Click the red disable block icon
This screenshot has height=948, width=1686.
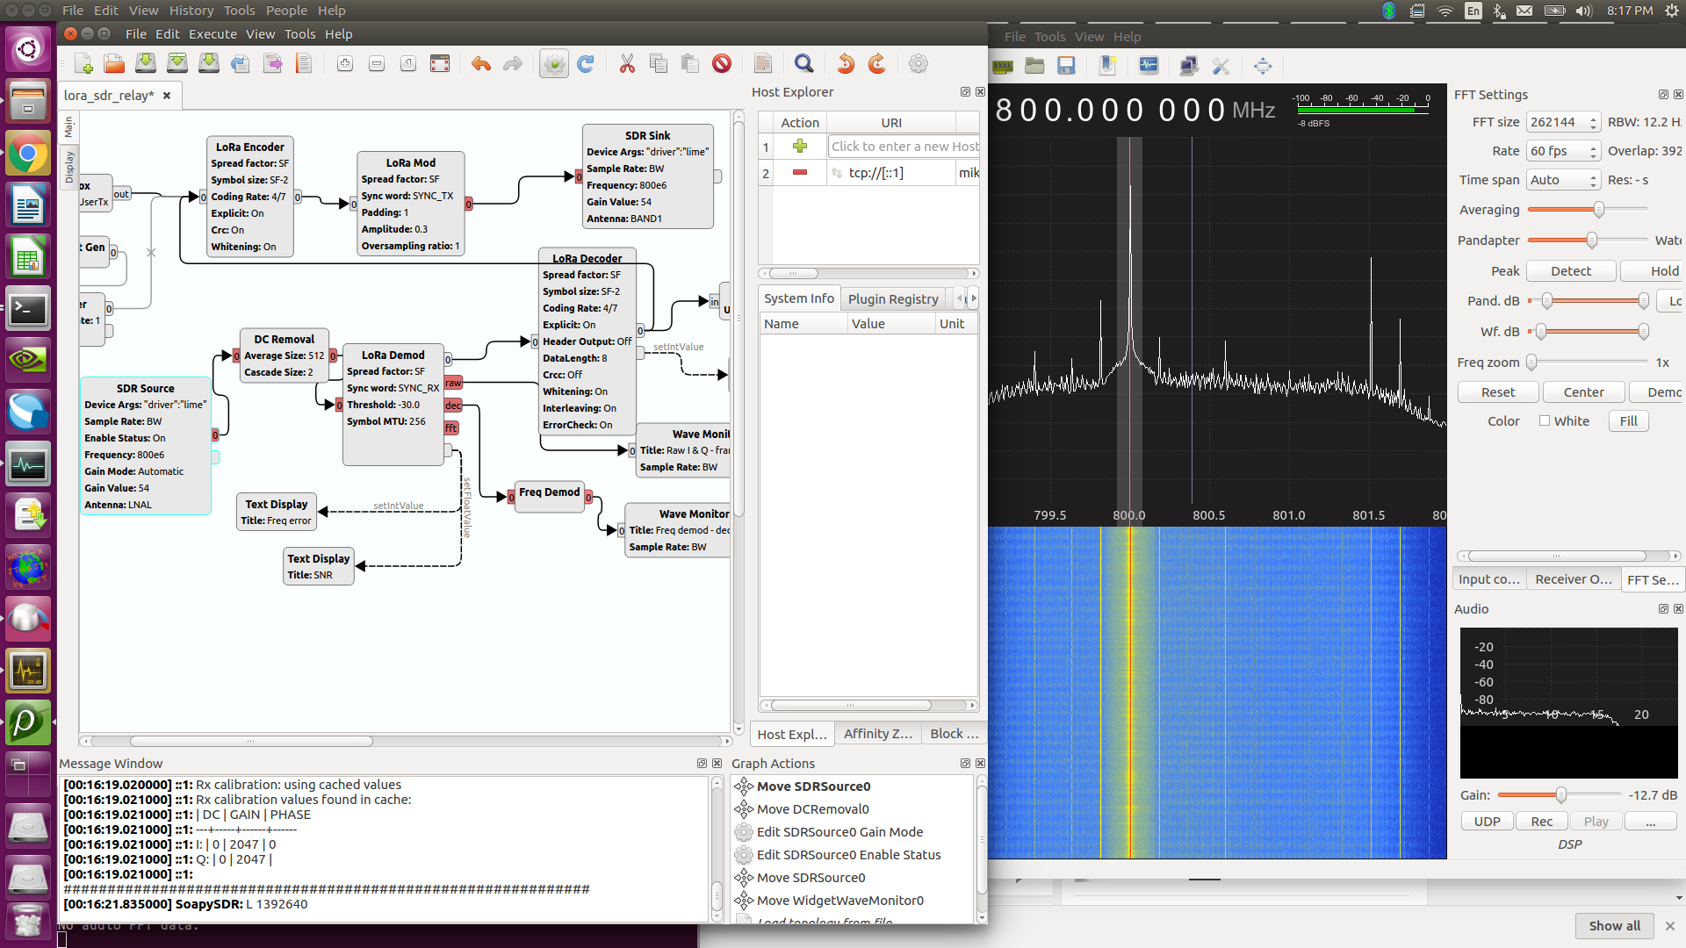point(722,64)
